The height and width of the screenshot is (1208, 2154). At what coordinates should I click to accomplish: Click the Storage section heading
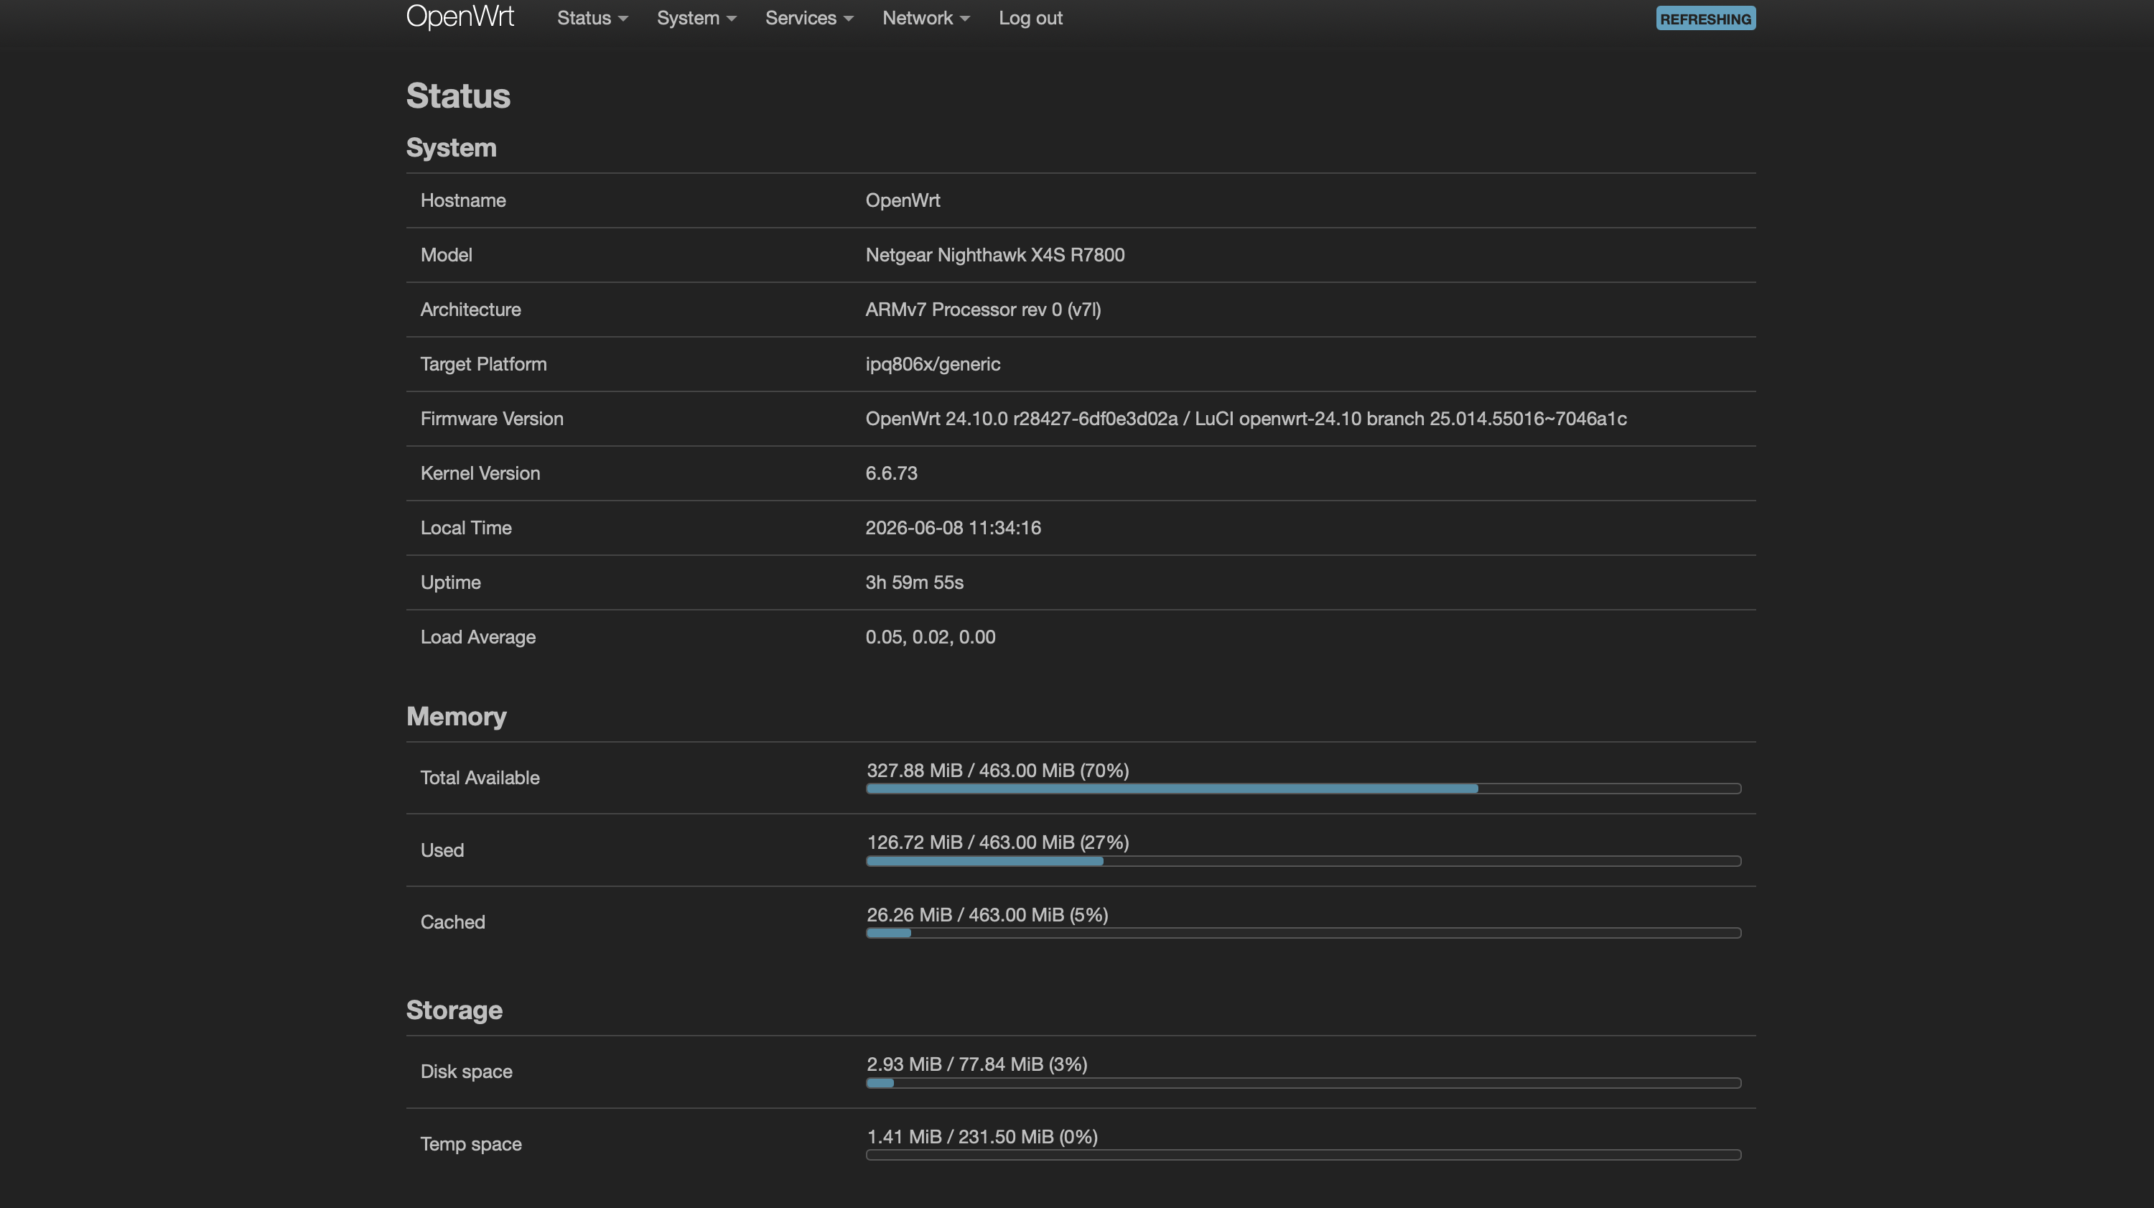[x=454, y=1010]
